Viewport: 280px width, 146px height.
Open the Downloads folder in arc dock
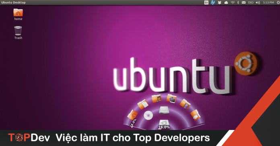(x=196, y=115)
